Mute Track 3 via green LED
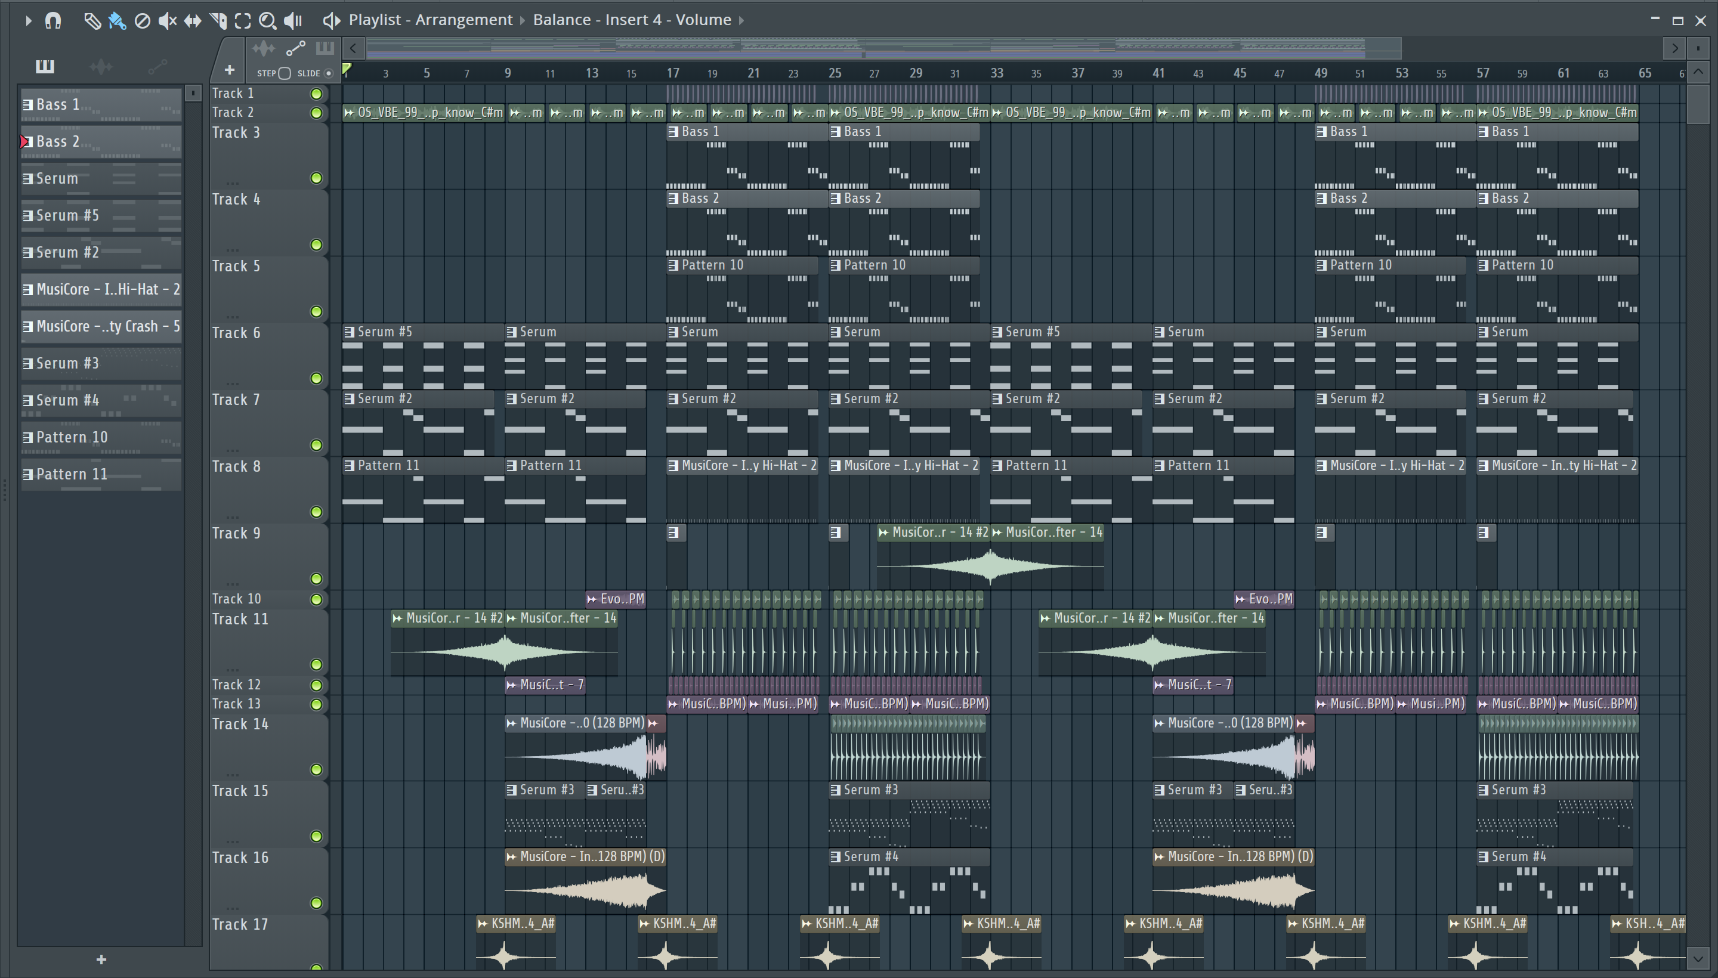 click(x=316, y=178)
